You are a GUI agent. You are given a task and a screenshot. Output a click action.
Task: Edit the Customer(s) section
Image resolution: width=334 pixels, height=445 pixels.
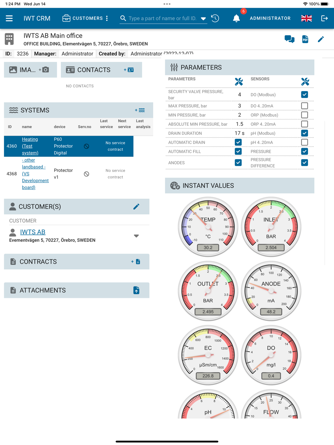click(x=136, y=207)
